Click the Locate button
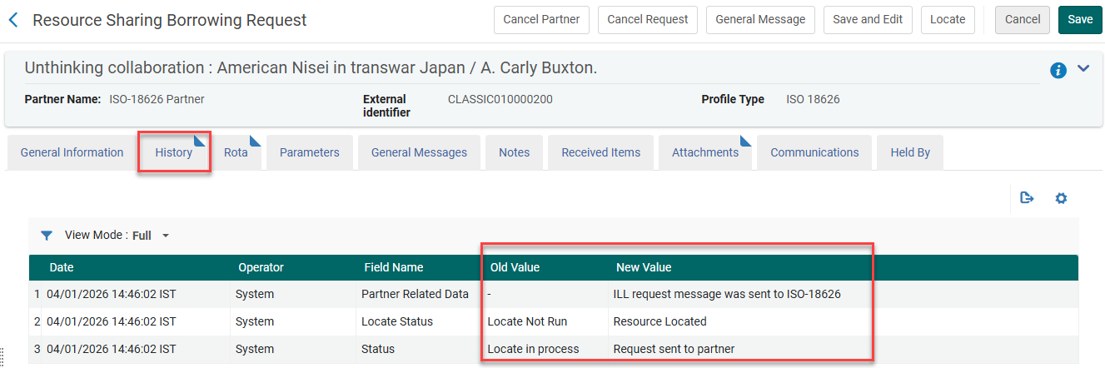Screen dimensions: 1105x368 click(x=948, y=20)
